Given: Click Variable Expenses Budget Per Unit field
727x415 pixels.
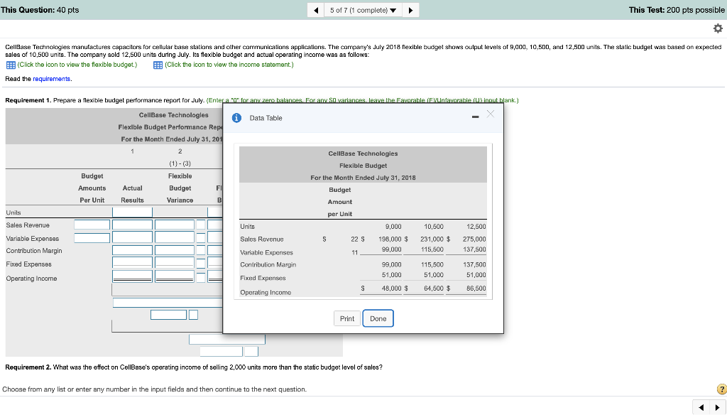Looking at the screenshot, I should 92,238.
